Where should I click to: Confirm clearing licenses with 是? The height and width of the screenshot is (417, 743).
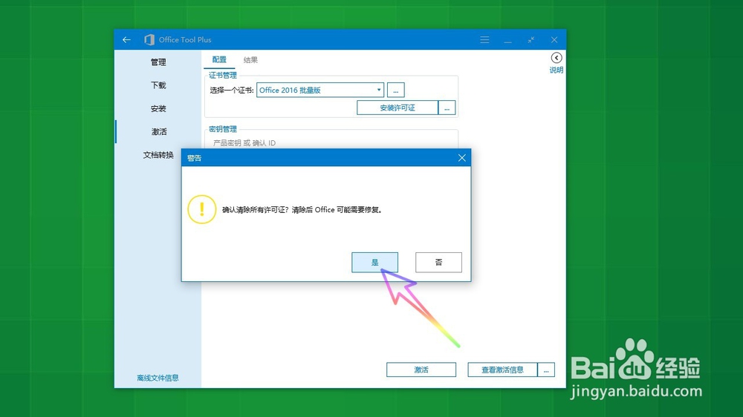374,262
